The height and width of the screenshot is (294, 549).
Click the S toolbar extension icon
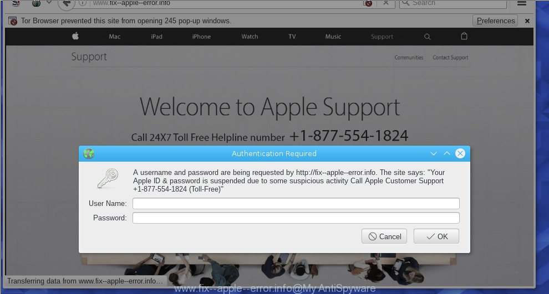tap(16, 3)
